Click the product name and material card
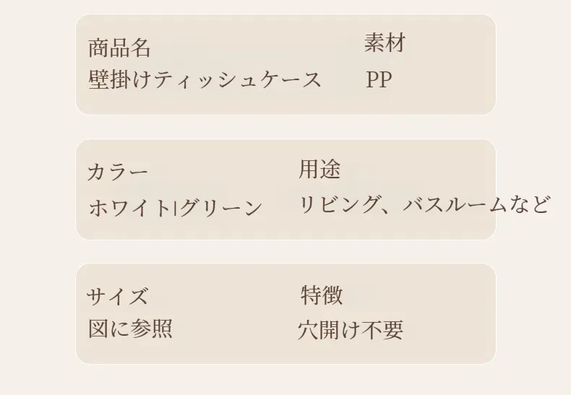Screen dimensions: 571x395 (x=286, y=65)
